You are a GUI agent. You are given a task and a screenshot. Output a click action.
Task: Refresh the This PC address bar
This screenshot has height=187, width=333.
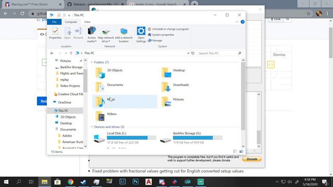193,53
